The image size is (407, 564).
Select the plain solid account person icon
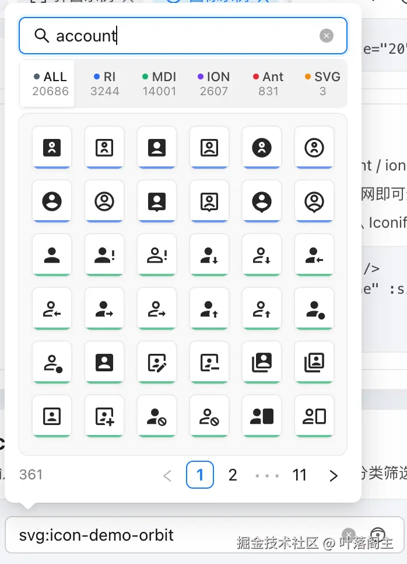coord(52,255)
